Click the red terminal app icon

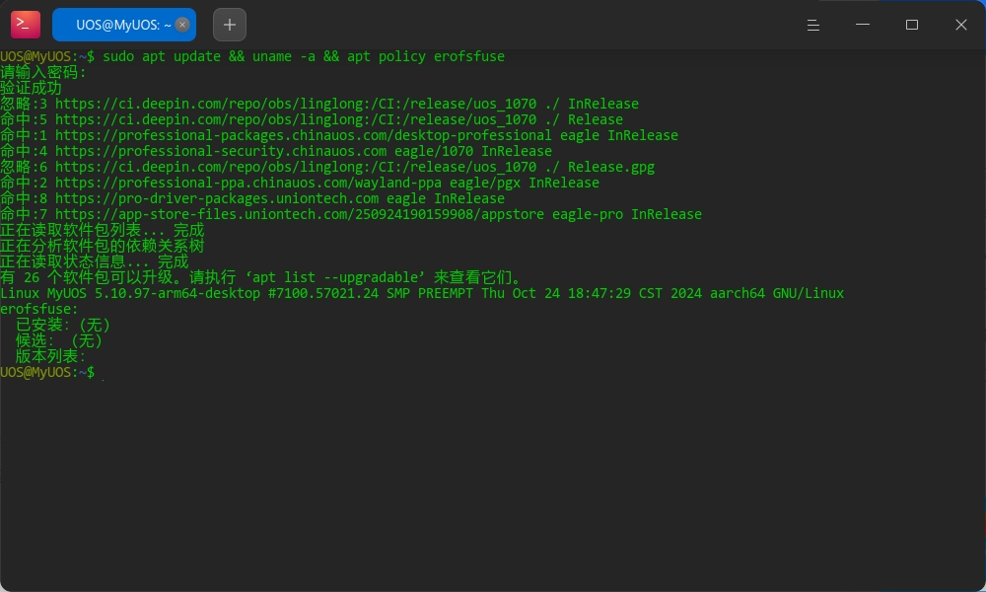pos(26,25)
